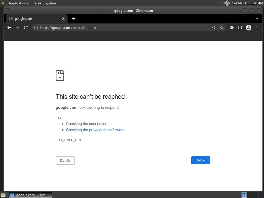Open the System menu
This screenshot has width=264, height=198.
tap(50, 3)
